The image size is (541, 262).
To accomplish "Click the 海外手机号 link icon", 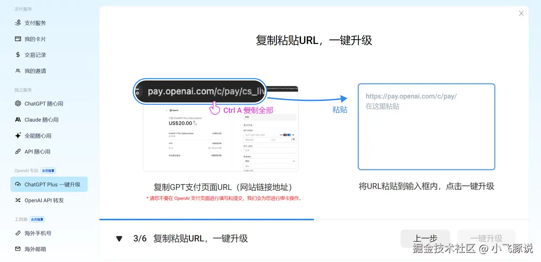I will pyautogui.click(x=18, y=233).
